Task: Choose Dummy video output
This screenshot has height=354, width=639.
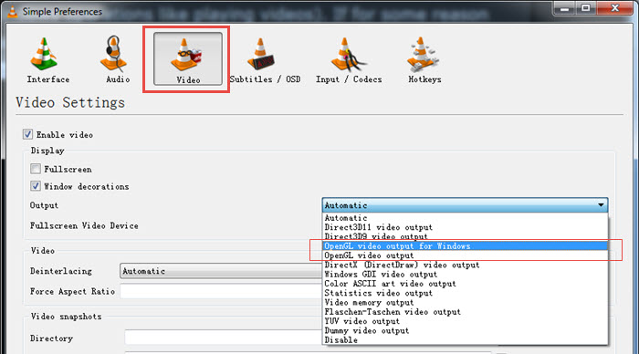Action: pyautogui.click(x=465, y=330)
